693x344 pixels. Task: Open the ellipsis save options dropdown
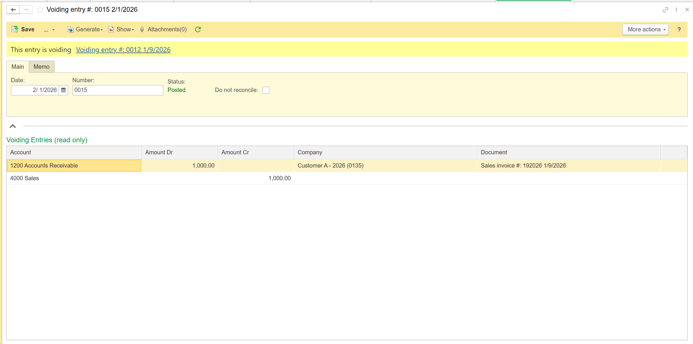pos(49,30)
